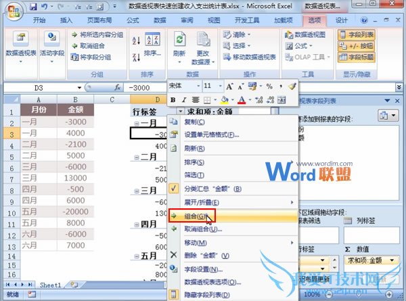Viewport: 406px width, 301px height.
Task: Toggle the 字段列表 show/hide button
Action: coord(357,34)
